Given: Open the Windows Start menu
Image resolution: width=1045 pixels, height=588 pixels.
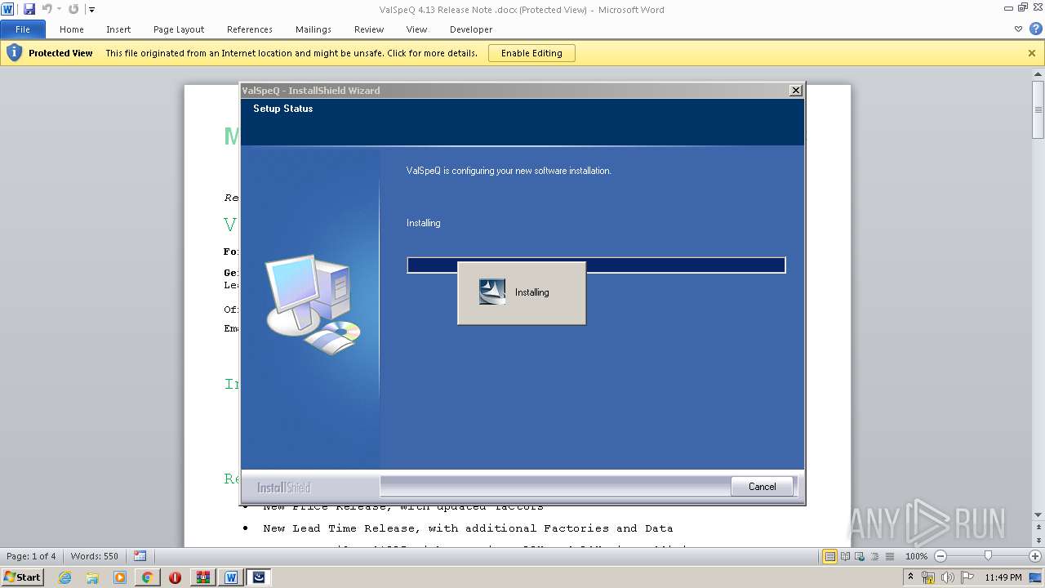Looking at the screenshot, I should [22, 577].
